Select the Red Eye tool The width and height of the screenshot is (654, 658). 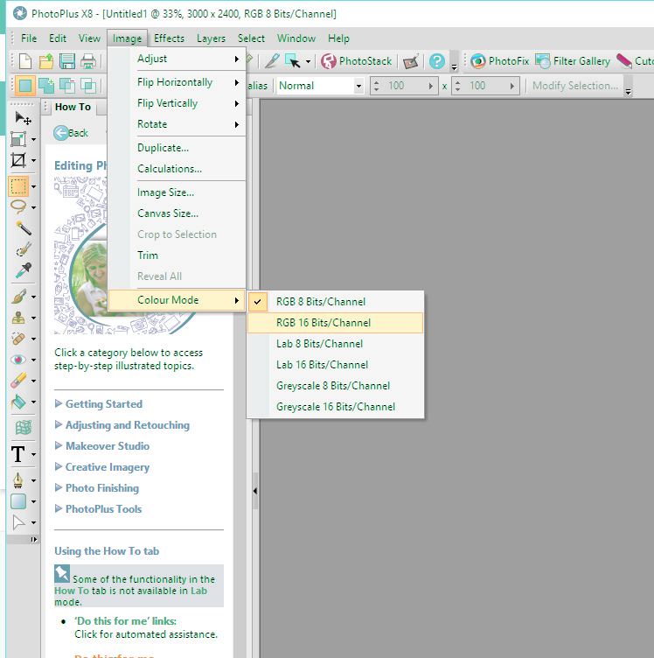coord(19,360)
